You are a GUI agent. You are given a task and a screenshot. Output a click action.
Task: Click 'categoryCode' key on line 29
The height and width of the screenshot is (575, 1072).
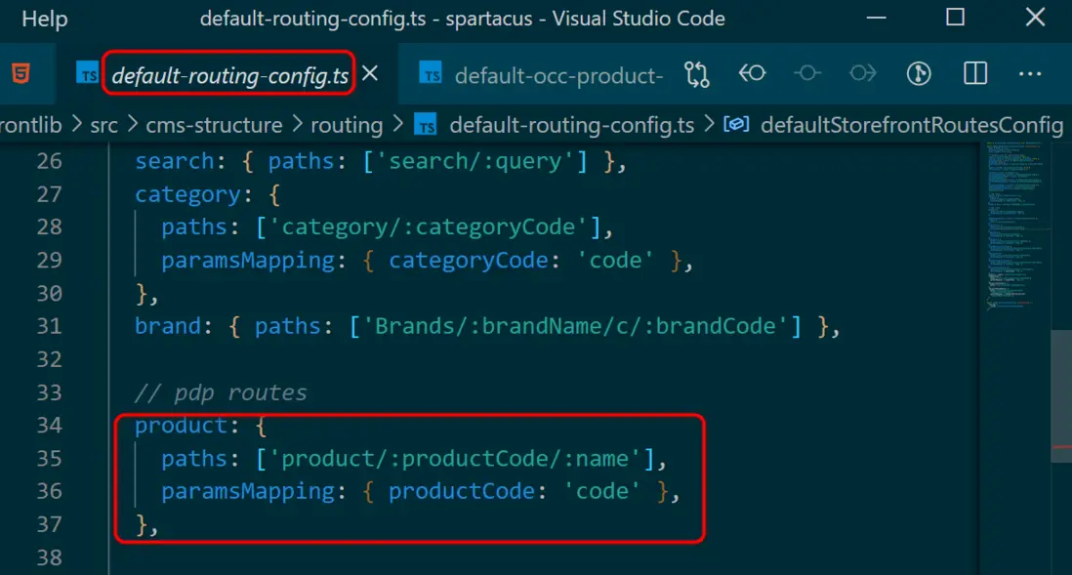click(x=469, y=261)
